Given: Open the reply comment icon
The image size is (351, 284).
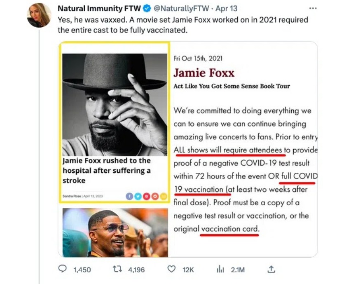Looking at the screenshot, I should (x=63, y=269).
